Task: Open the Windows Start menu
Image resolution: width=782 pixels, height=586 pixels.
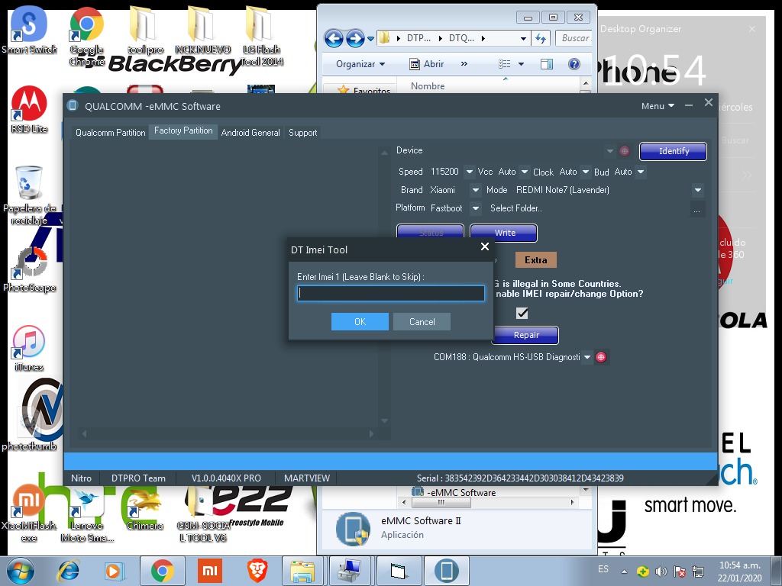Action: [21, 571]
